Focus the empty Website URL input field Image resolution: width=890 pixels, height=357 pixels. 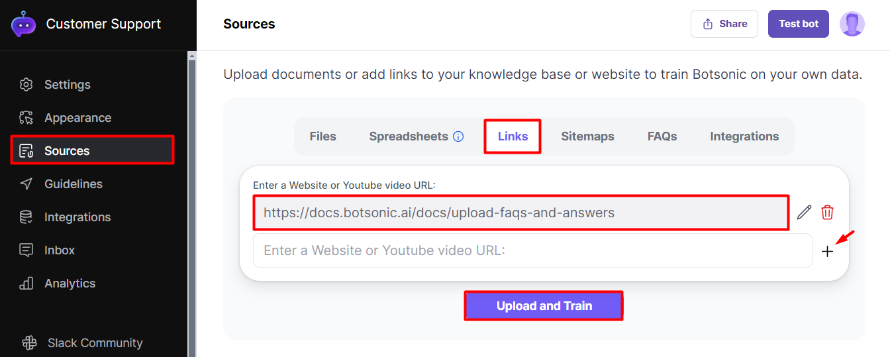coord(532,250)
